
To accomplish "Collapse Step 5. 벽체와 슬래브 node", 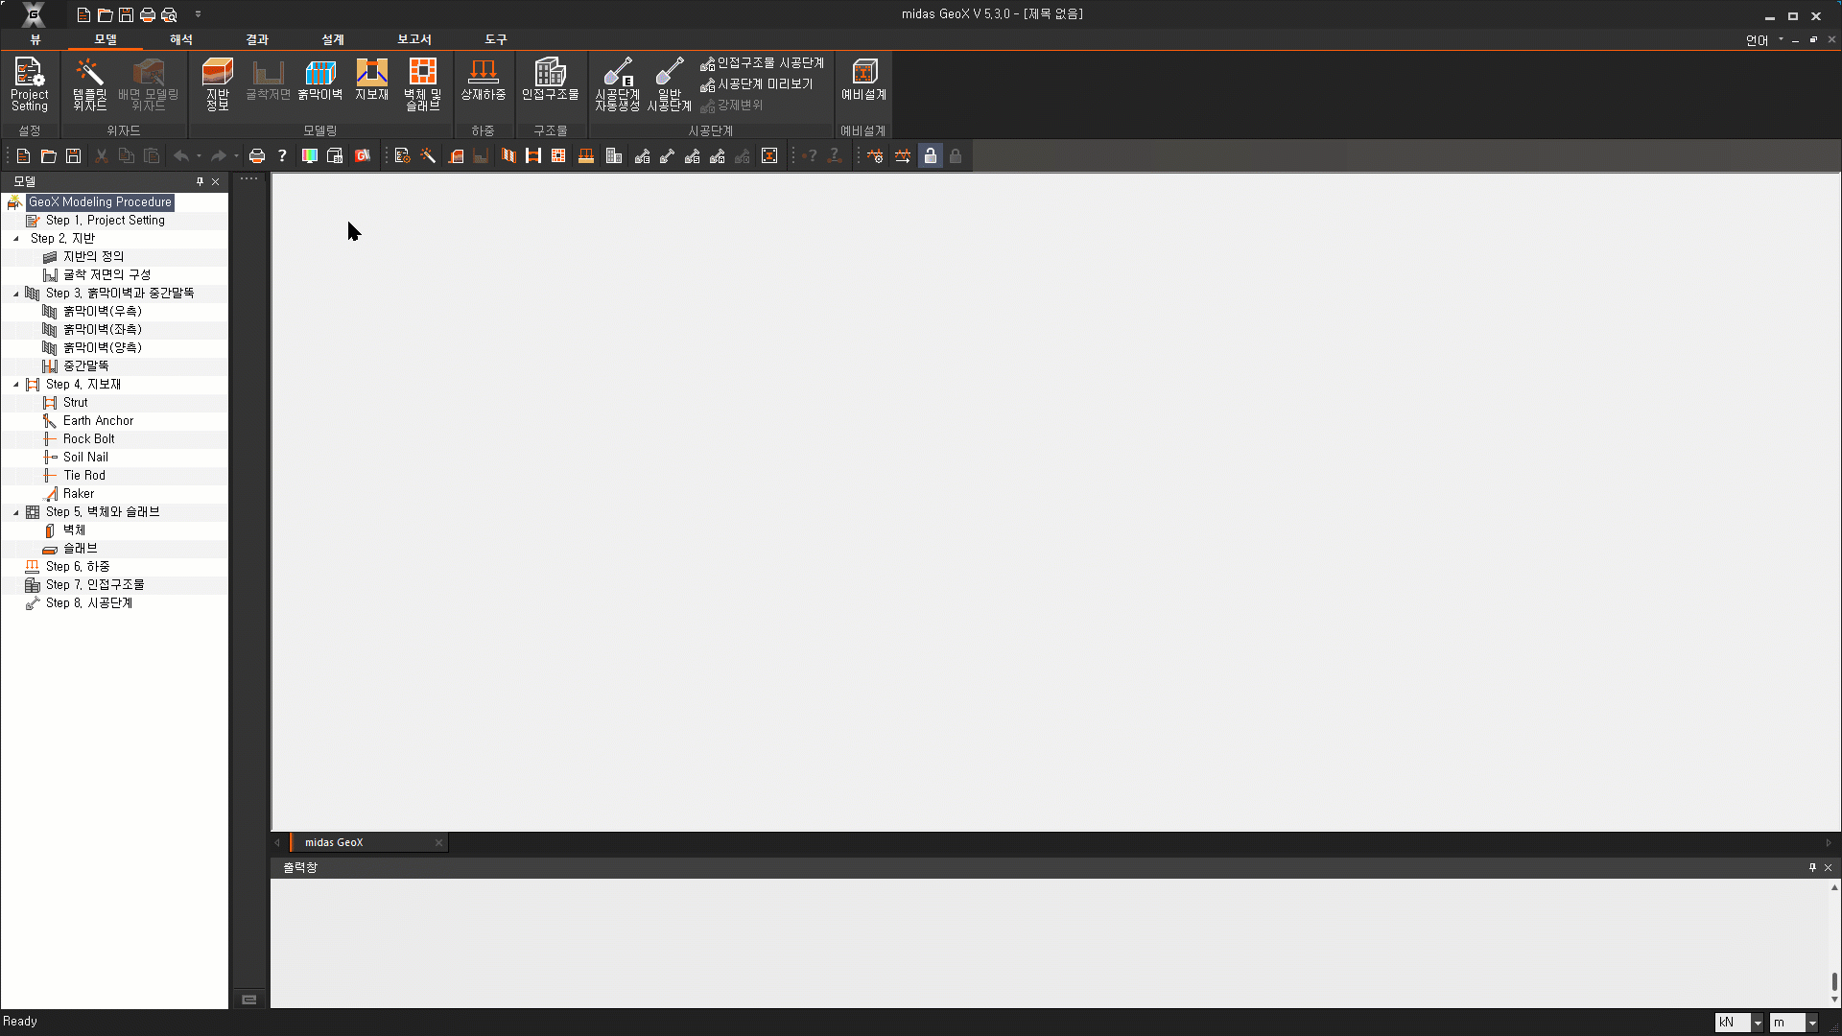I will (x=16, y=512).
